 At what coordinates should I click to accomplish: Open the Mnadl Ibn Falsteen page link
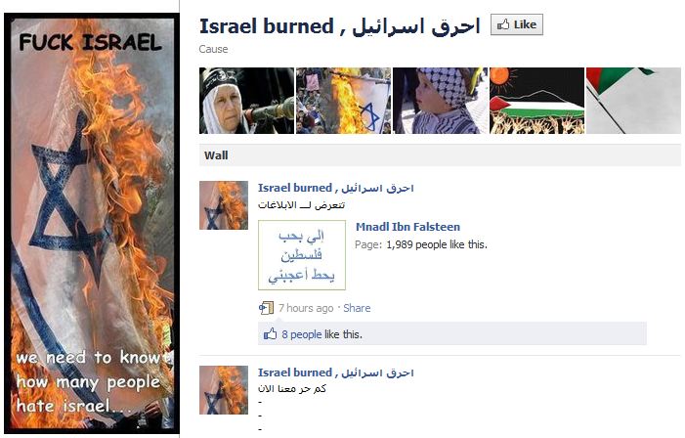407,227
